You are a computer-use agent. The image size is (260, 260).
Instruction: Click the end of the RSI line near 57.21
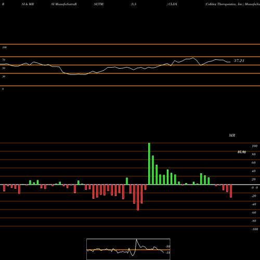[230, 62]
